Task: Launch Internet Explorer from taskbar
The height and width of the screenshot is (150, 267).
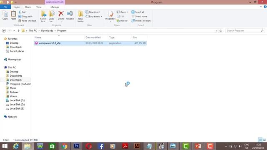Action: (x=16, y=146)
